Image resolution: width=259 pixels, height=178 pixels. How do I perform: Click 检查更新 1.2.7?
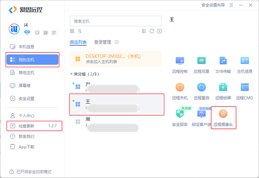[34, 126]
